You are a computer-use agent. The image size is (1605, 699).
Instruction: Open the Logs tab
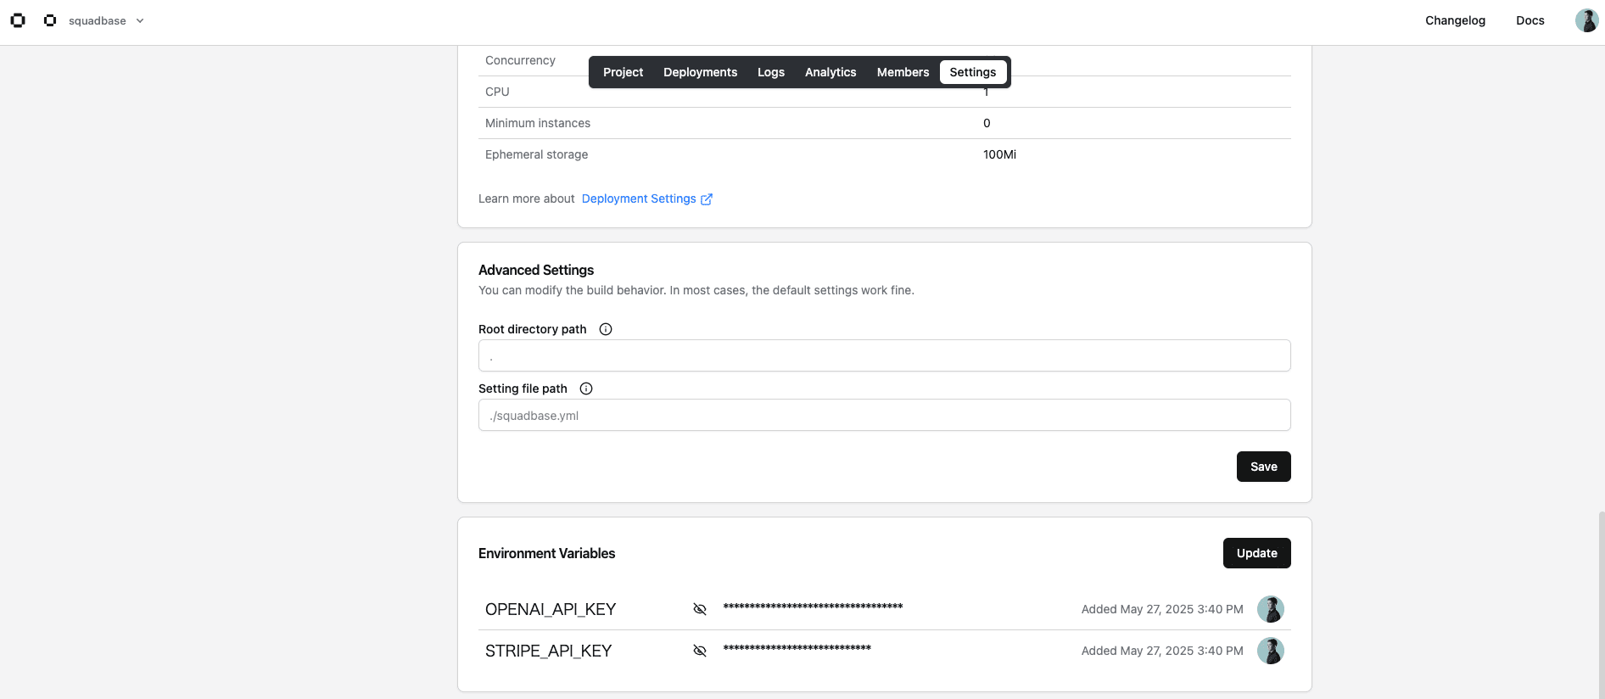(x=770, y=72)
